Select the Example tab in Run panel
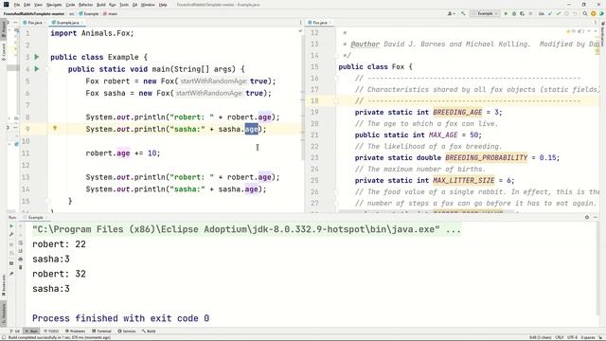The height and width of the screenshot is (341, 606). (x=35, y=218)
